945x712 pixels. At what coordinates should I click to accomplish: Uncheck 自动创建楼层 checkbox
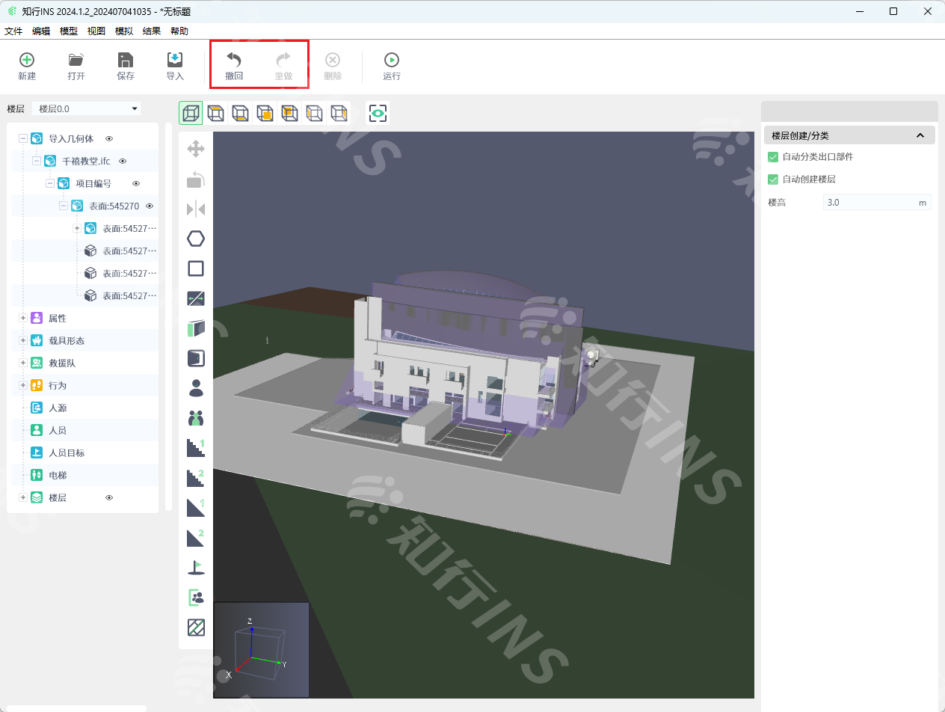click(x=773, y=179)
